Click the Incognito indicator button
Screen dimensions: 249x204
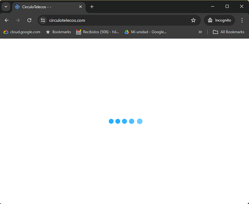point(220,20)
